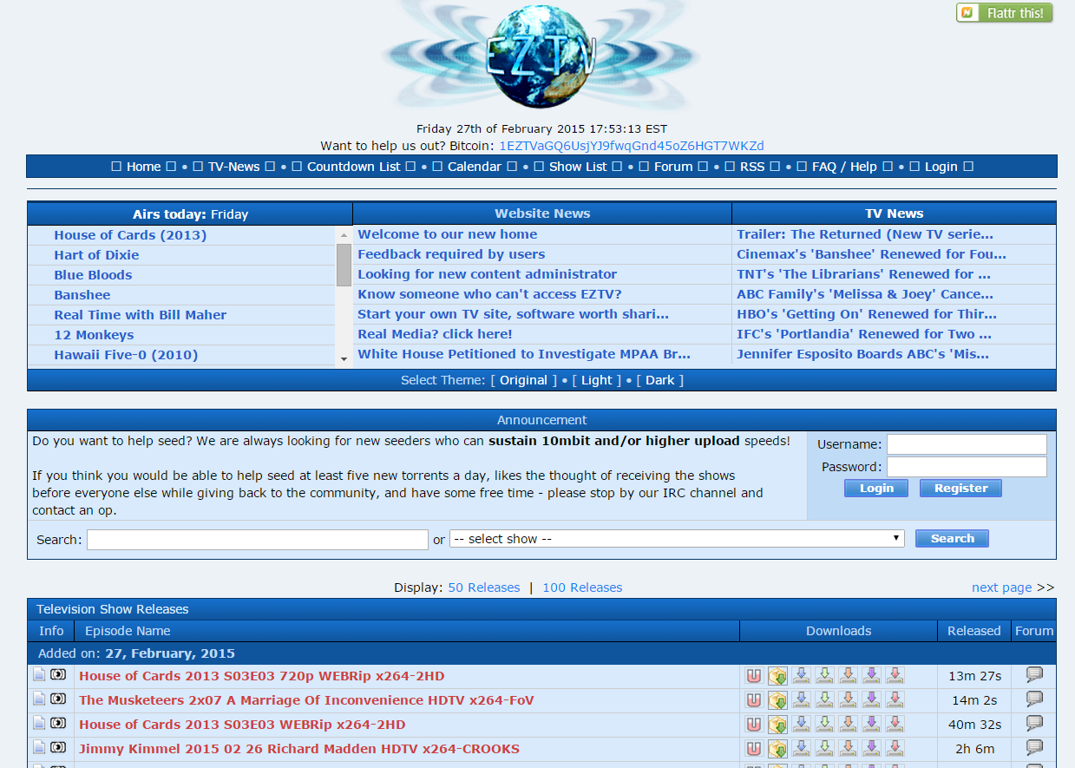Open FAQ / Help in the navigation bar
1075x768 pixels.
pyautogui.click(x=844, y=167)
